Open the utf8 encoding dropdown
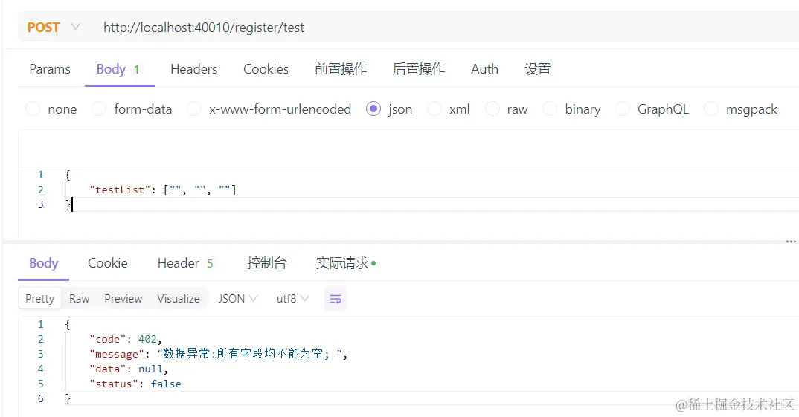This screenshot has width=799, height=417. [292, 299]
